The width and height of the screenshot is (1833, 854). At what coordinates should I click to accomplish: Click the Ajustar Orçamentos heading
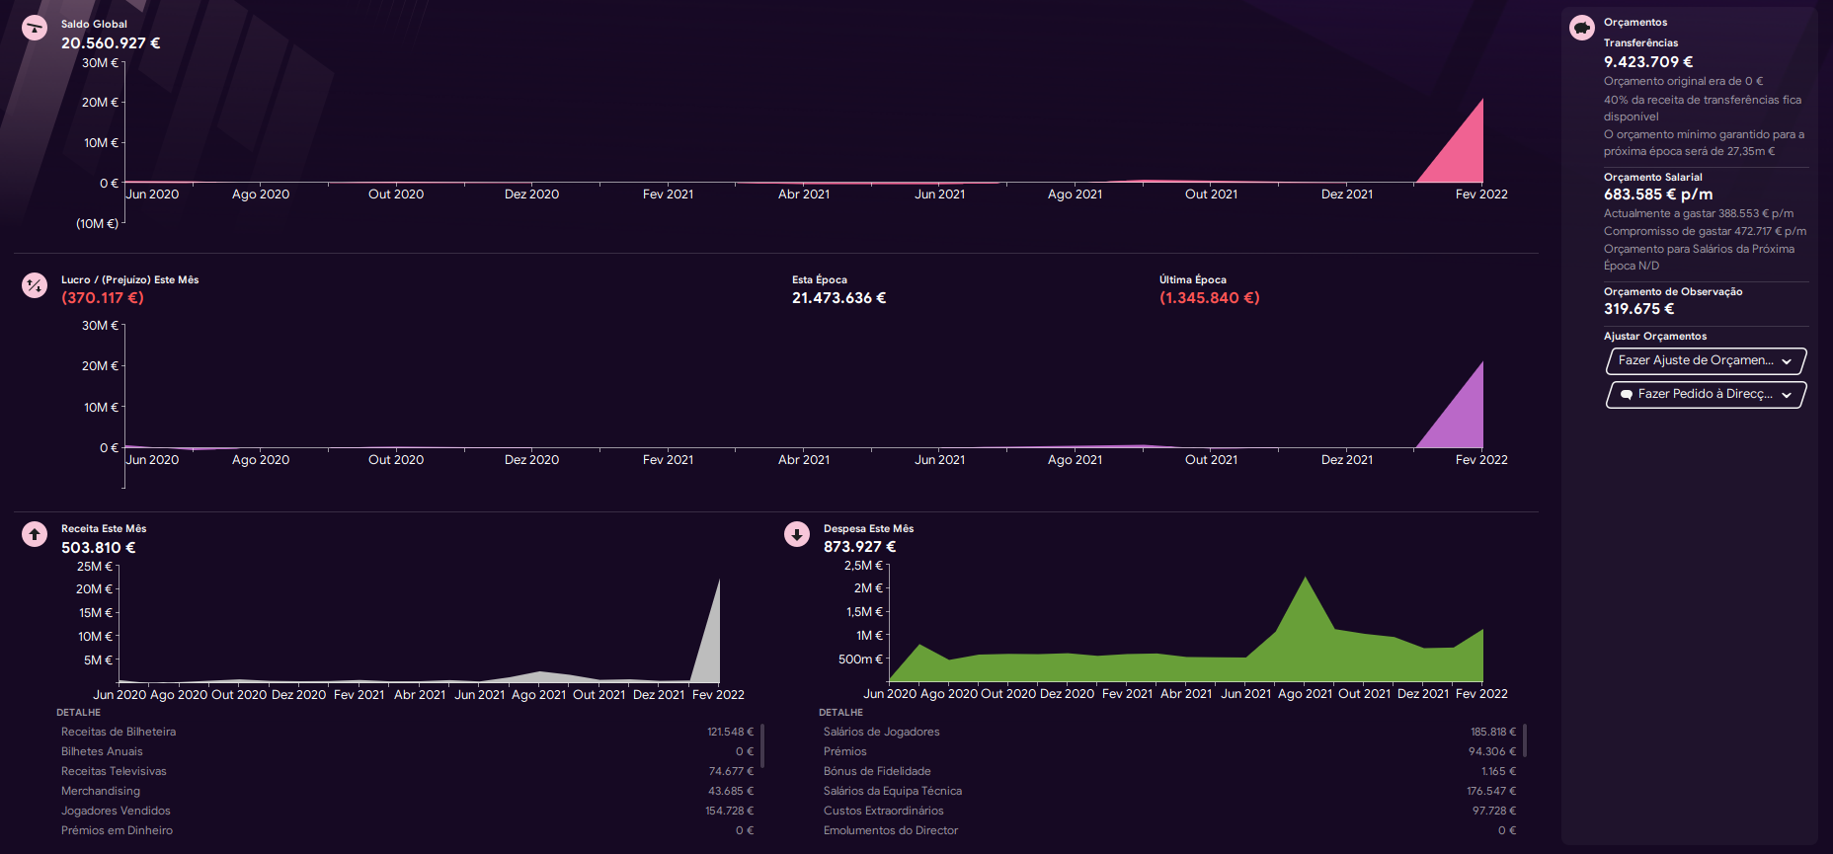coord(1655,336)
